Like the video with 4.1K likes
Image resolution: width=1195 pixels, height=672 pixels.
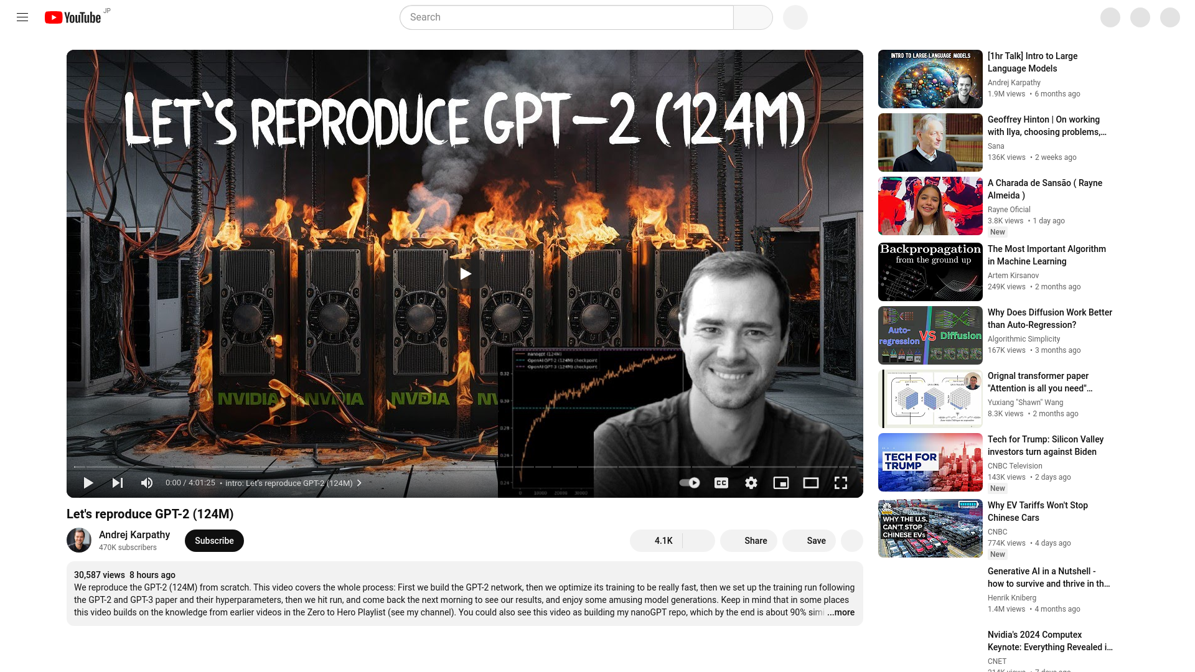657,541
